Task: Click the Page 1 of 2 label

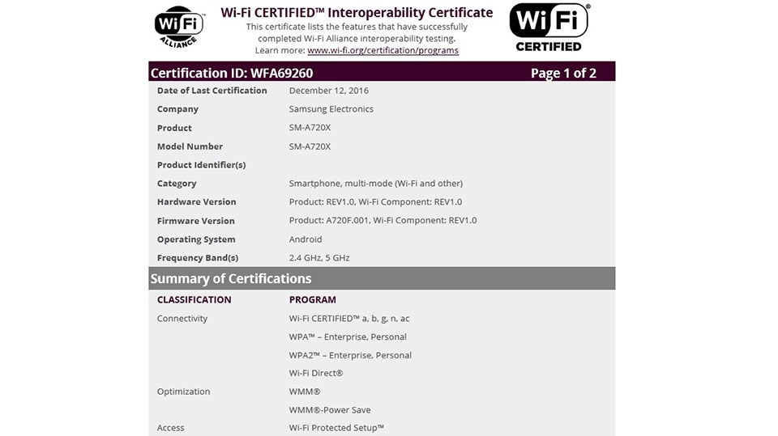Action: (563, 74)
